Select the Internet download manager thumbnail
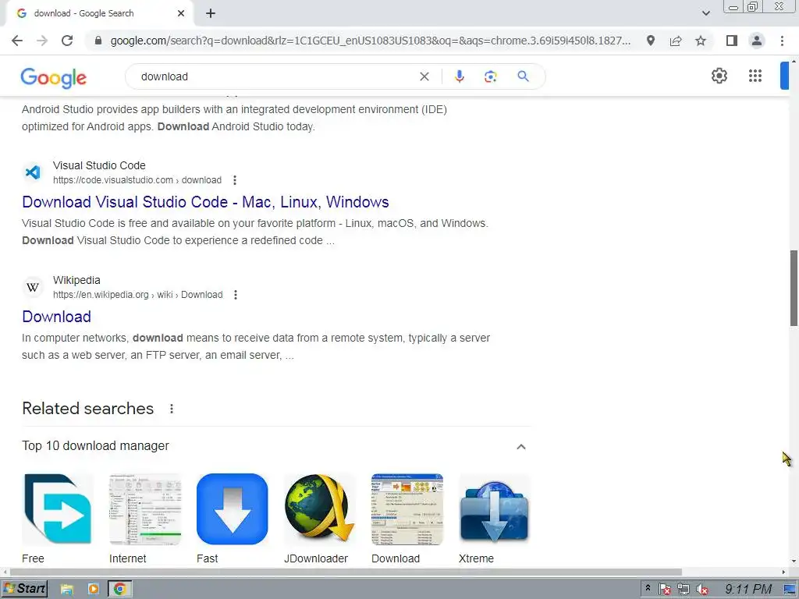Viewport: 799px width, 599px height. tap(144, 509)
